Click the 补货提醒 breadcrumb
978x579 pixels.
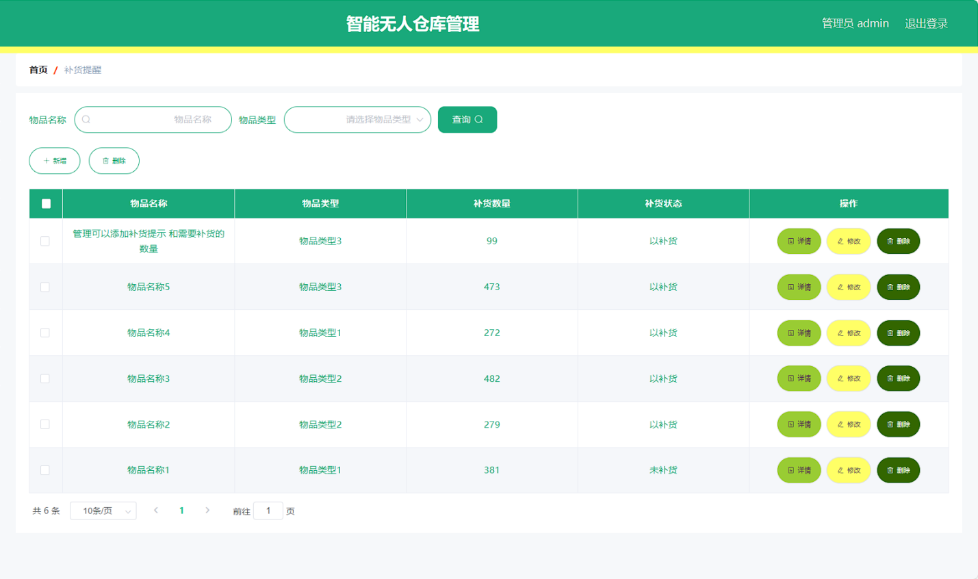coord(83,70)
